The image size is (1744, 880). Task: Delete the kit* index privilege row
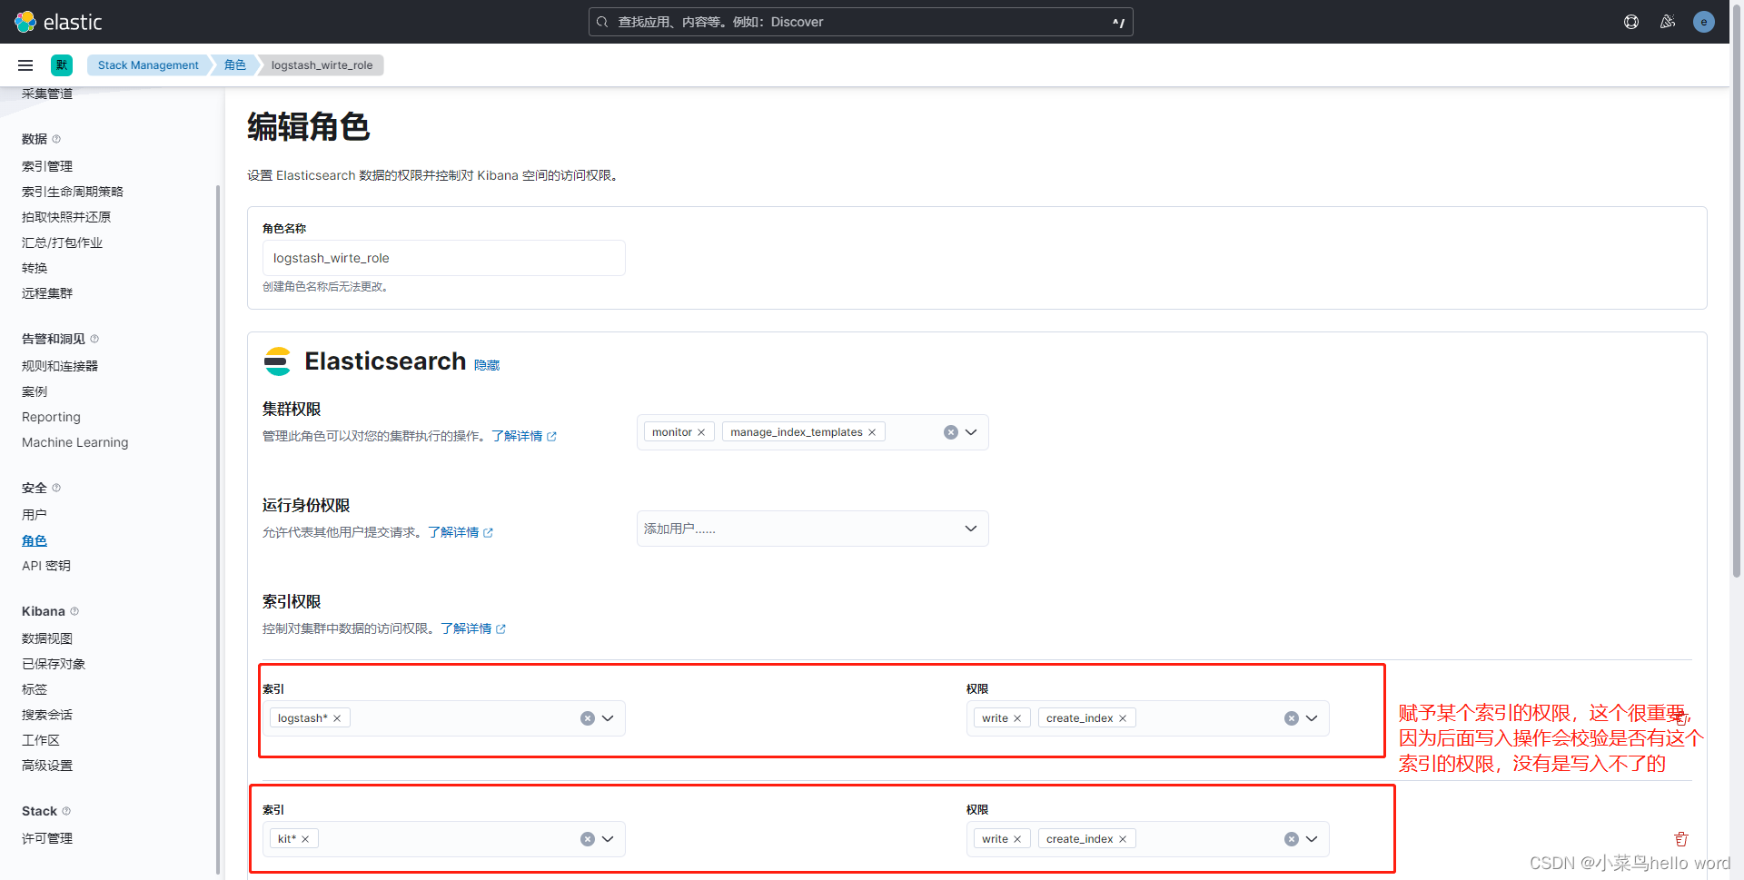tap(1681, 839)
